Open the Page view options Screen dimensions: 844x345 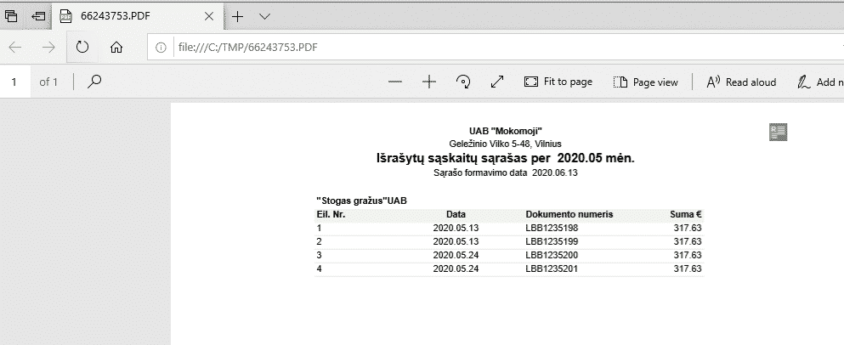click(x=645, y=82)
